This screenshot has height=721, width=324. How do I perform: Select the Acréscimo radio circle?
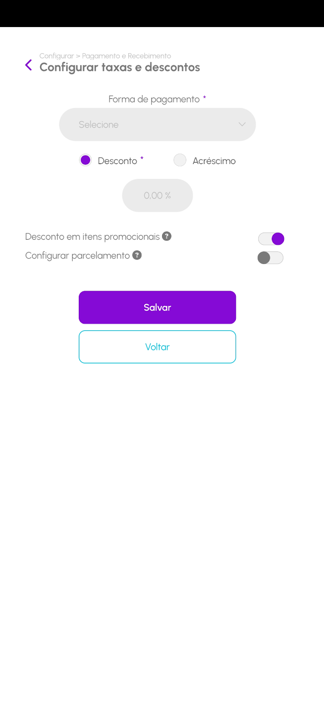pyautogui.click(x=180, y=160)
